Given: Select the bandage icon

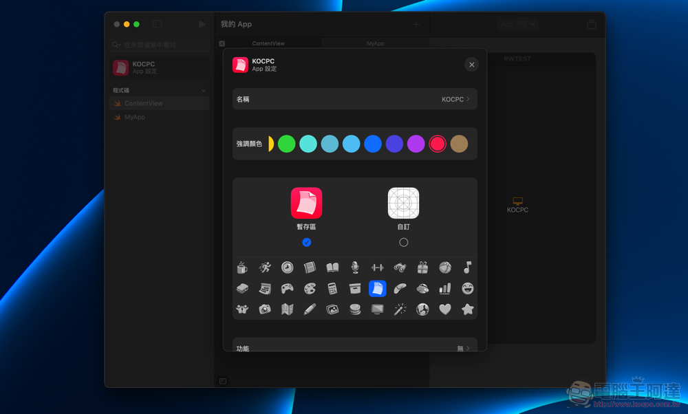Looking at the screenshot, I should click(400, 289).
